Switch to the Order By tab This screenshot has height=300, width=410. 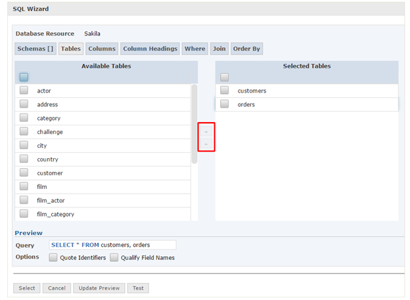click(x=246, y=49)
